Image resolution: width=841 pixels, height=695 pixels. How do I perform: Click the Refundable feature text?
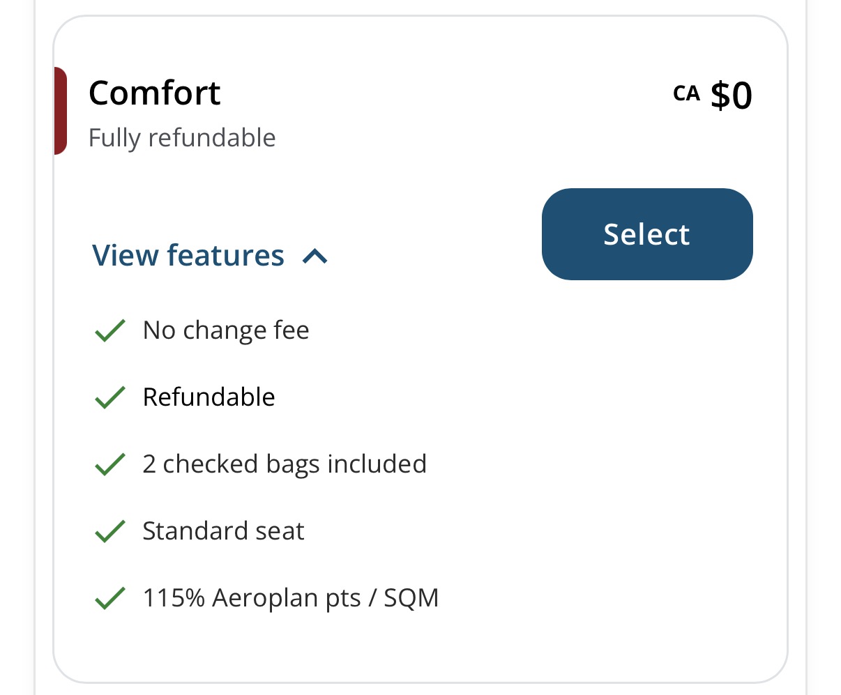pos(209,397)
